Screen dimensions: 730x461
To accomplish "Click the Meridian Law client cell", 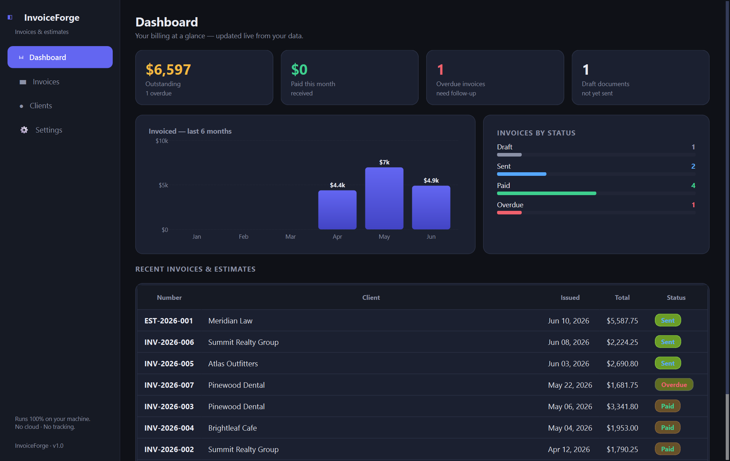I will [230, 321].
